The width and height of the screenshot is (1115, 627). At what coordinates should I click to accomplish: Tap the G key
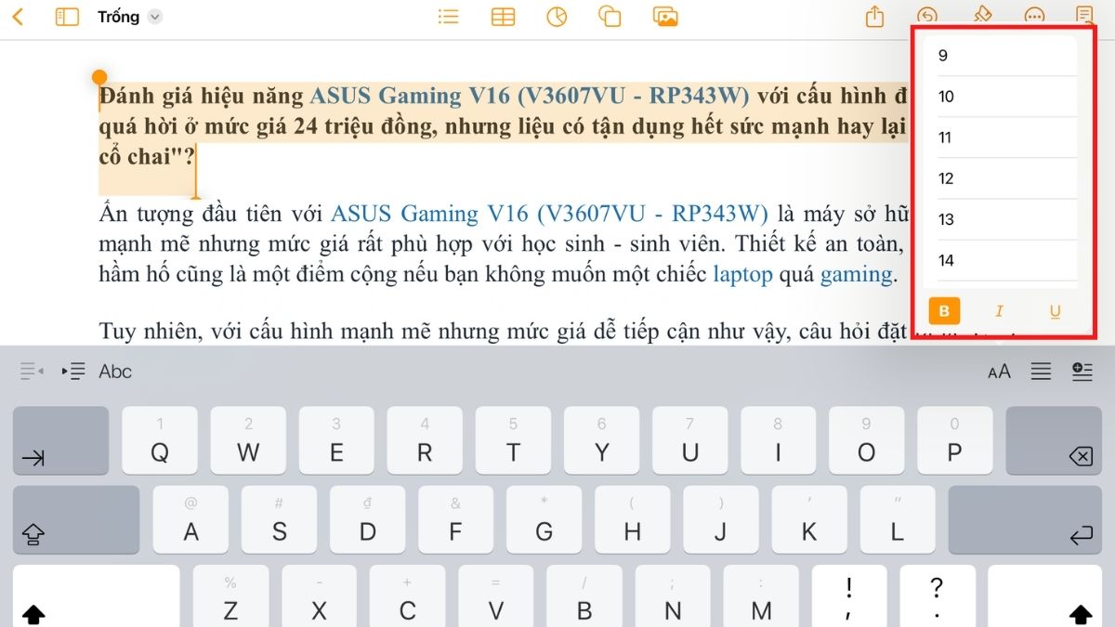pyautogui.click(x=544, y=520)
